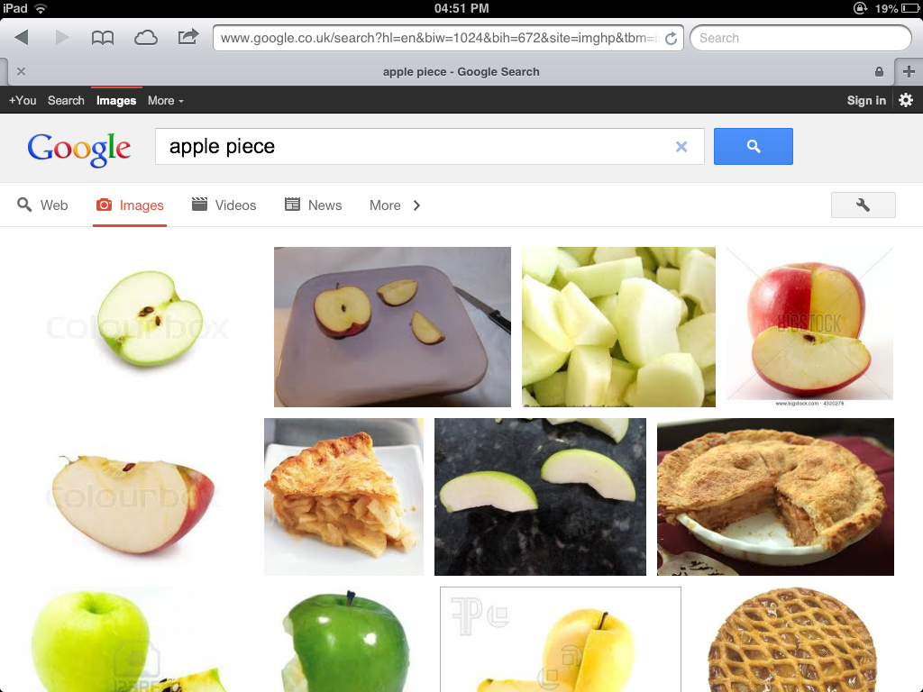Click the Sign in link

coord(866,101)
